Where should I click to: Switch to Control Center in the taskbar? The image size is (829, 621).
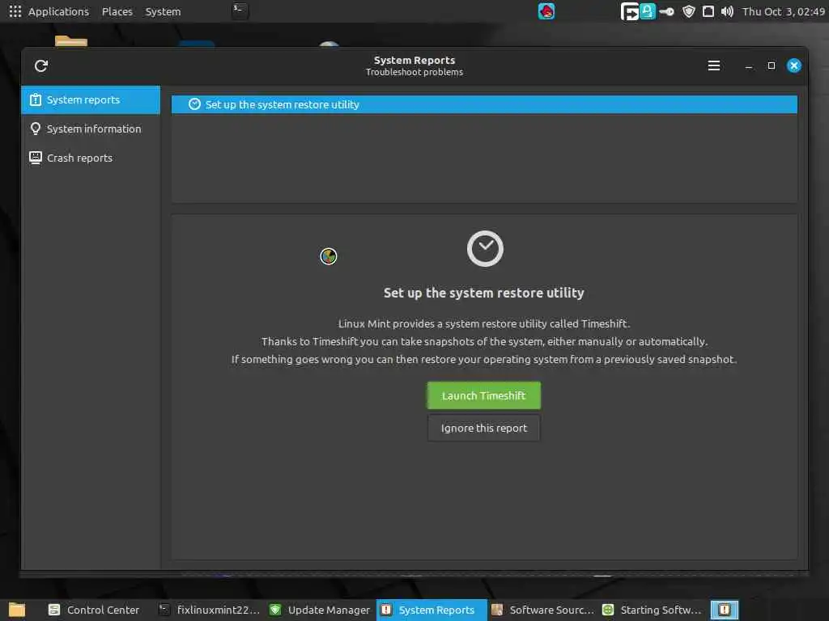pyautogui.click(x=94, y=610)
